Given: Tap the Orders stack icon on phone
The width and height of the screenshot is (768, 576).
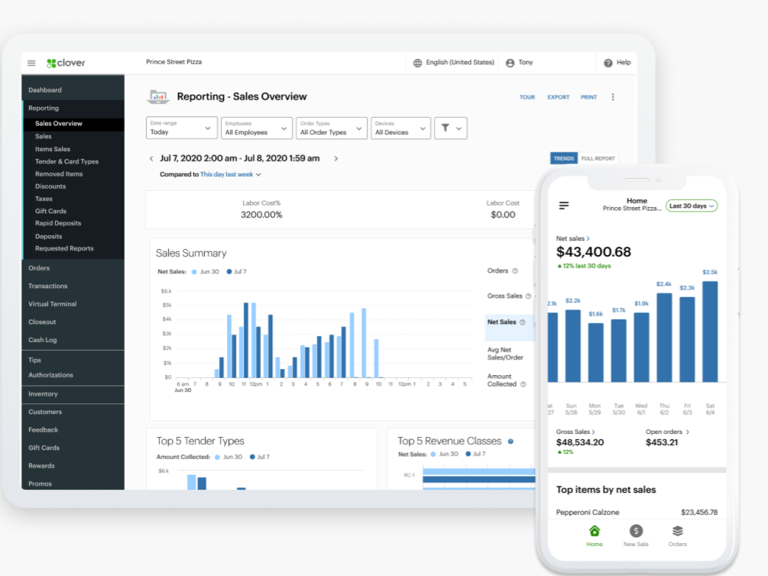Looking at the screenshot, I should (x=677, y=532).
